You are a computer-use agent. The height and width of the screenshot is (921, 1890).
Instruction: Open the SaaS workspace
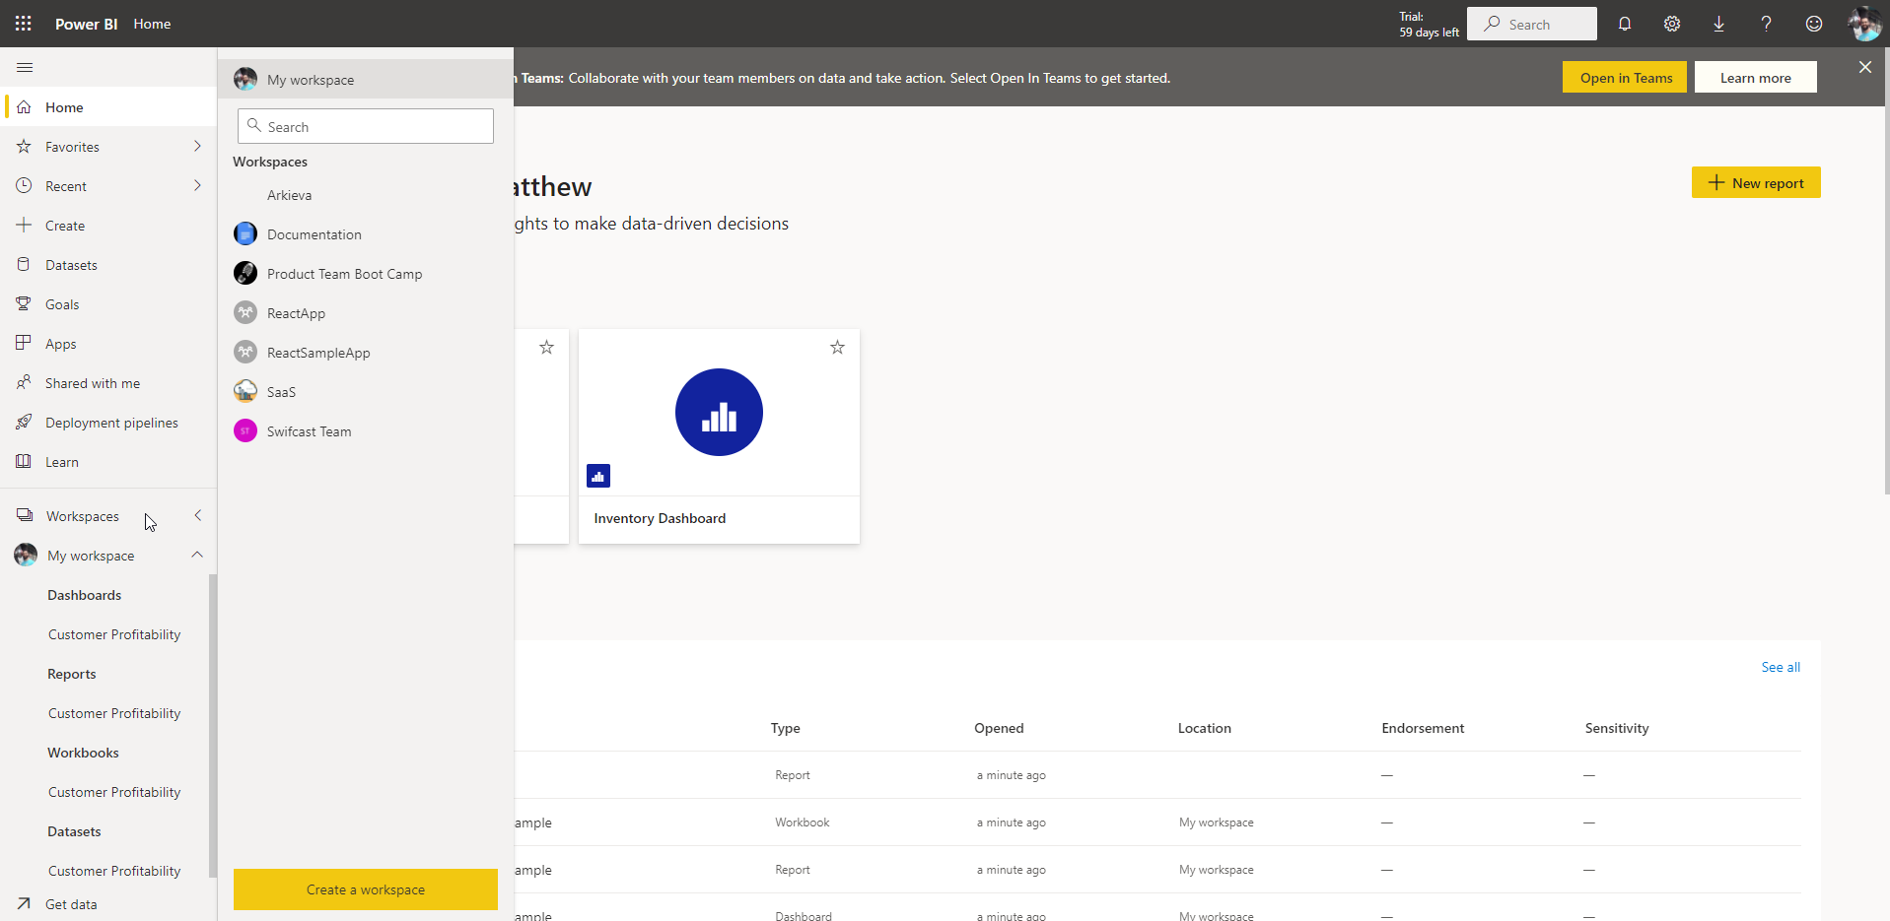coord(366,392)
